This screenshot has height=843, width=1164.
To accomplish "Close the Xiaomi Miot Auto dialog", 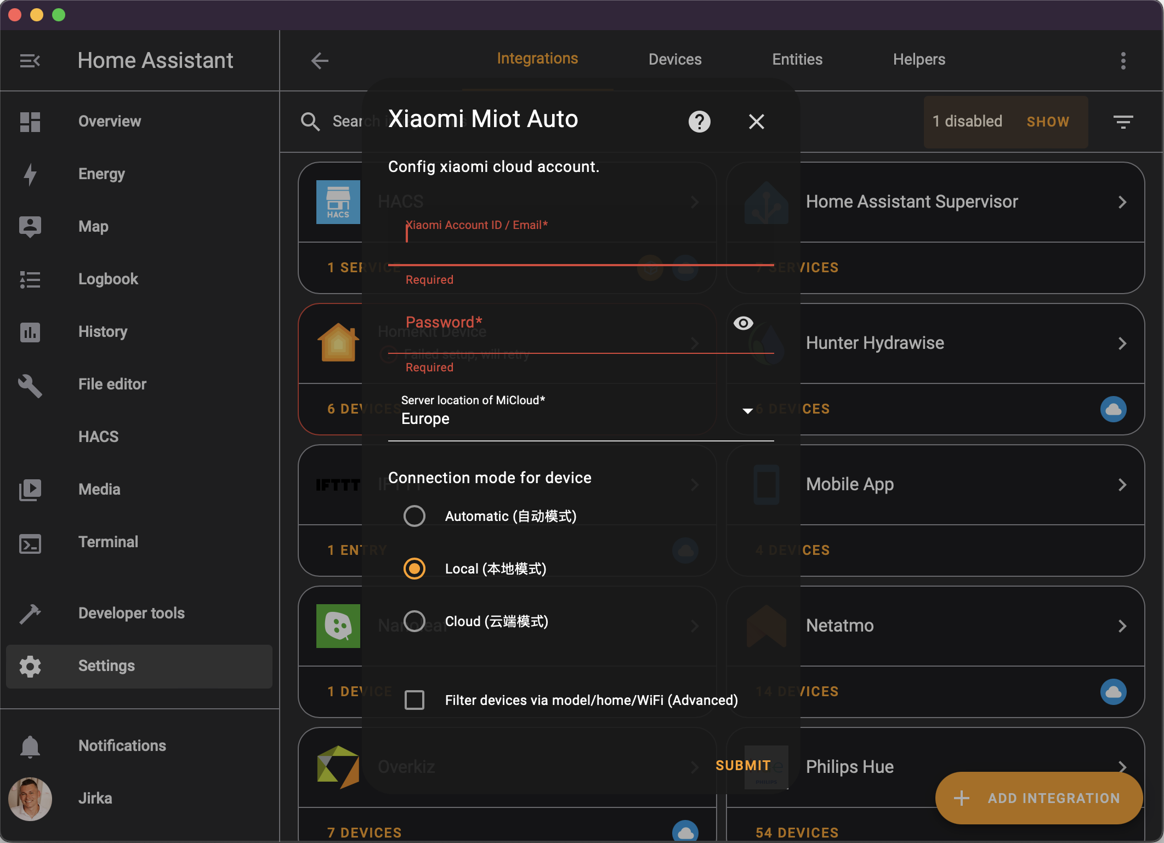I will click(x=756, y=122).
